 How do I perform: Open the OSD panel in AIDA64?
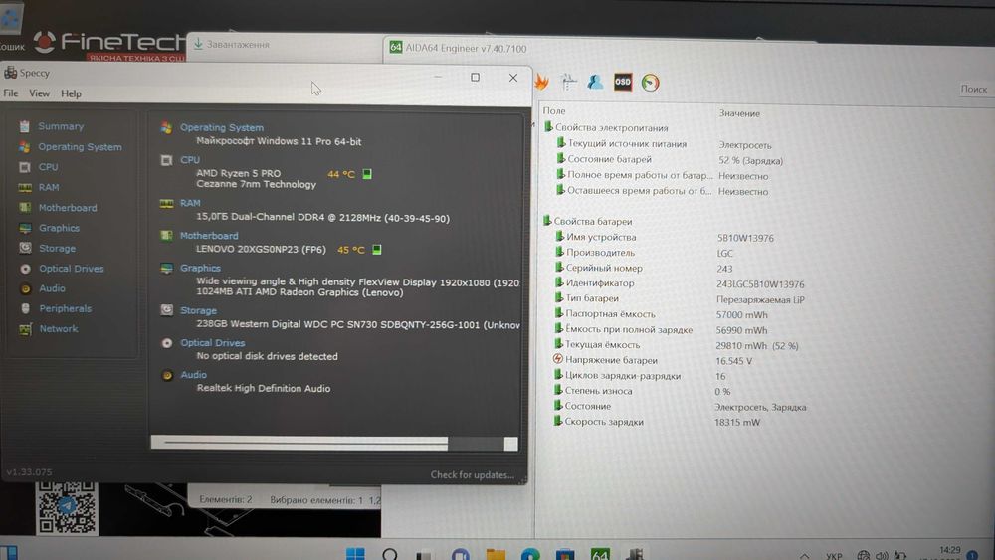point(623,82)
